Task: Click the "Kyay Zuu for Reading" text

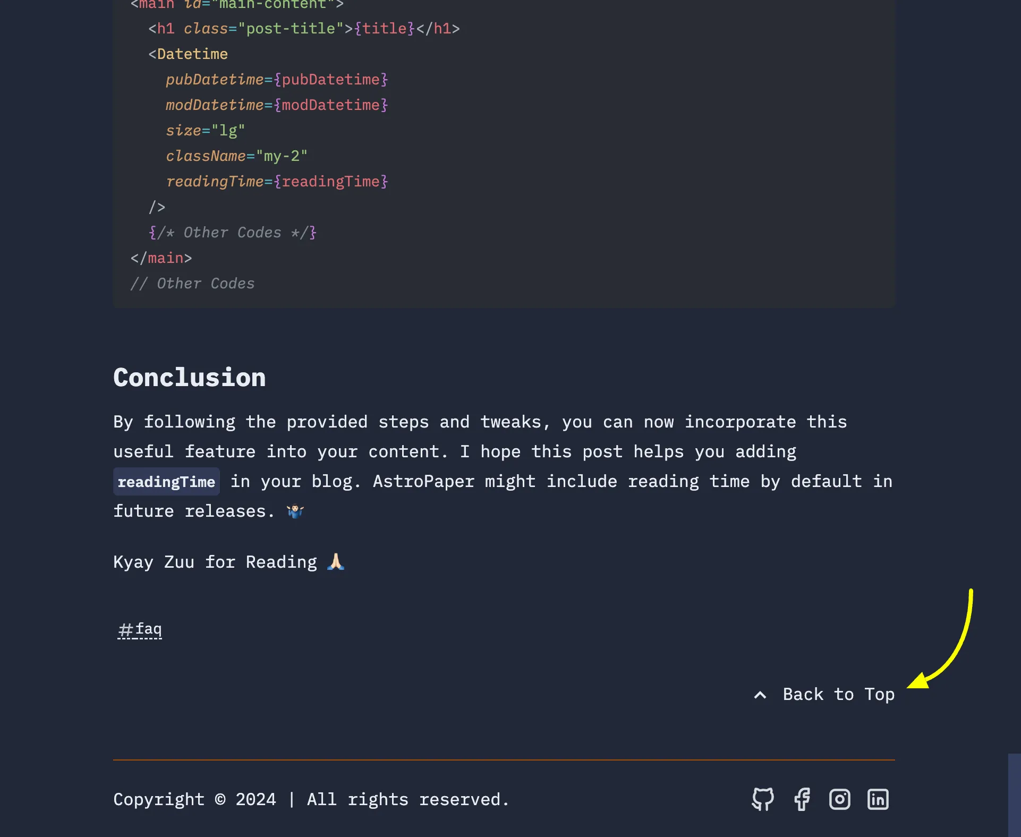Action: click(215, 562)
